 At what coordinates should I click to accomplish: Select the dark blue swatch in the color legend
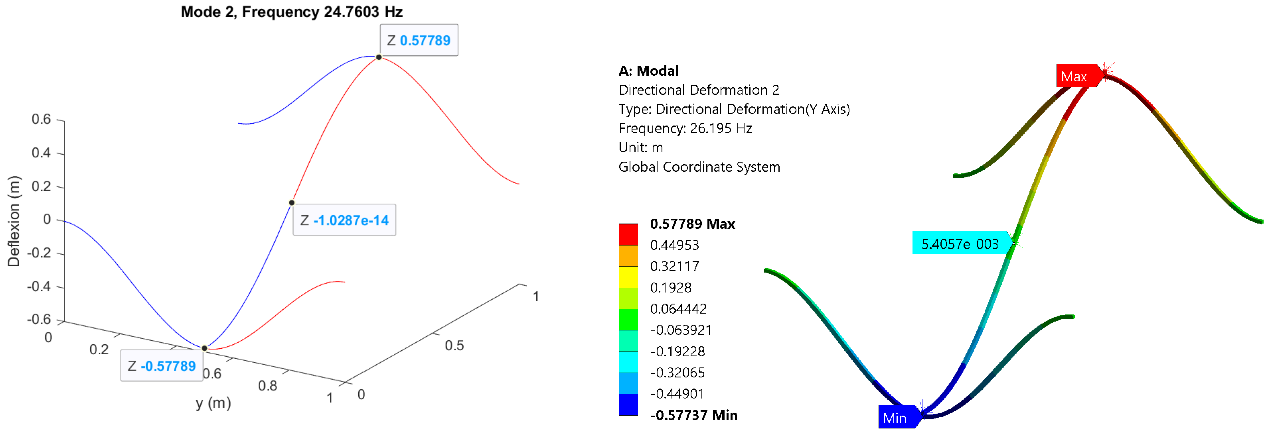(x=627, y=405)
